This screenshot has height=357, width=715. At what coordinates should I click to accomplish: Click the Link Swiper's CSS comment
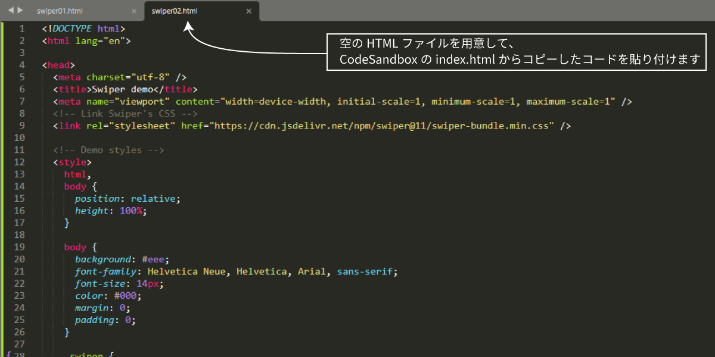coord(126,114)
